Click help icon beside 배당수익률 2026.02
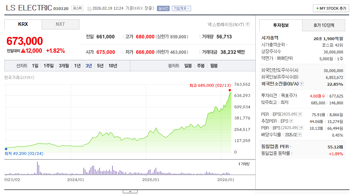 click(300, 135)
